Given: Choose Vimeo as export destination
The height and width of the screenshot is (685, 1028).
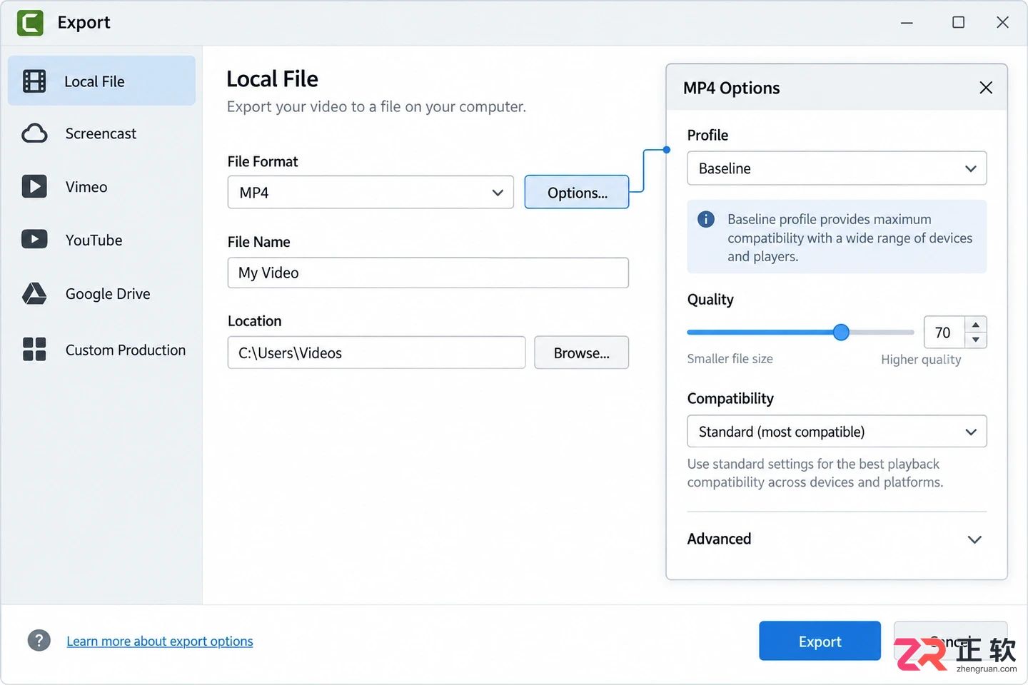Looking at the screenshot, I should (x=101, y=186).
